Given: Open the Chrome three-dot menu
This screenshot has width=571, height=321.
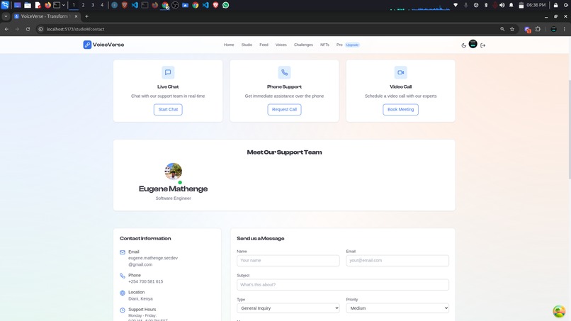Looking at the screenshot, I should (x=565, y=29).
